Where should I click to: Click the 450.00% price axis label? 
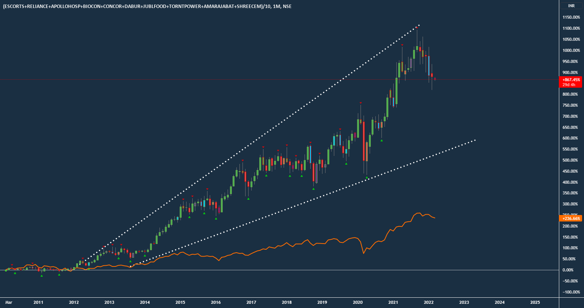571,171
